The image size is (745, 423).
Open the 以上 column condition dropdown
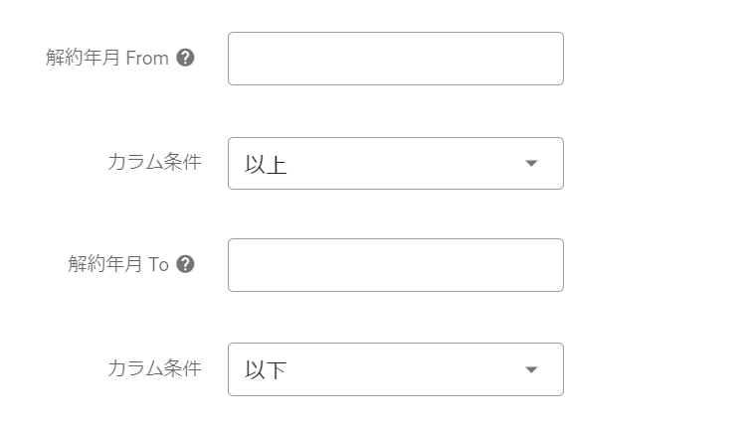point(395,163)
